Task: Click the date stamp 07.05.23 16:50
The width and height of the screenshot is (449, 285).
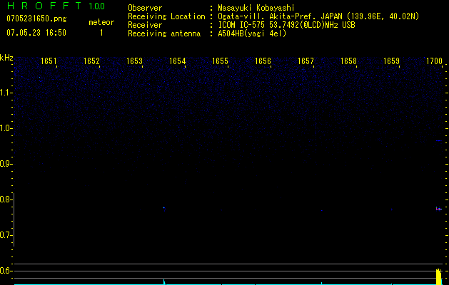Action: pyautogui.click(x=36, y=33)
